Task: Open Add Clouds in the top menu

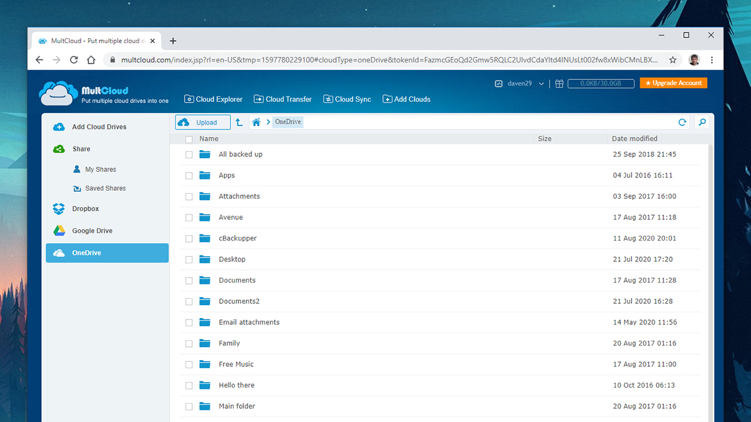Action: pos(406,99)
